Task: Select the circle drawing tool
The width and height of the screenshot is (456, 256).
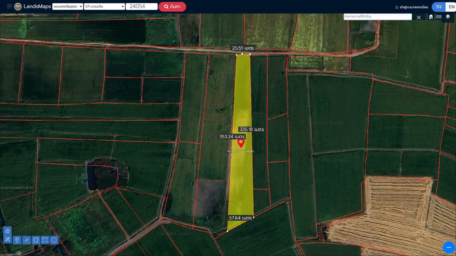Action: click(x=54, y=240)
